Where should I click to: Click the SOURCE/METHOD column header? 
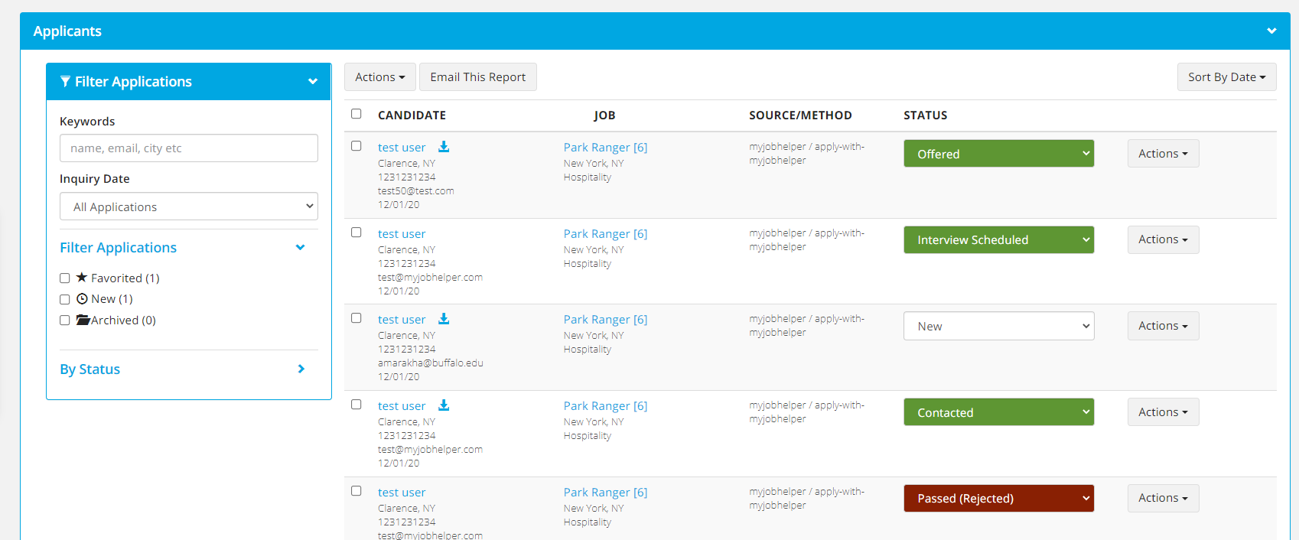pos(800,115)
